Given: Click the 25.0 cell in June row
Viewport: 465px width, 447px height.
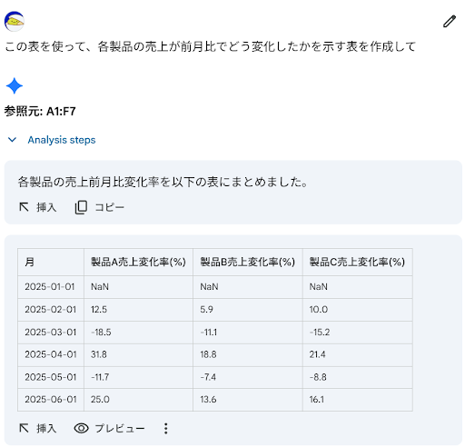Looking at the screenshot, I should [x=138, y=400].
